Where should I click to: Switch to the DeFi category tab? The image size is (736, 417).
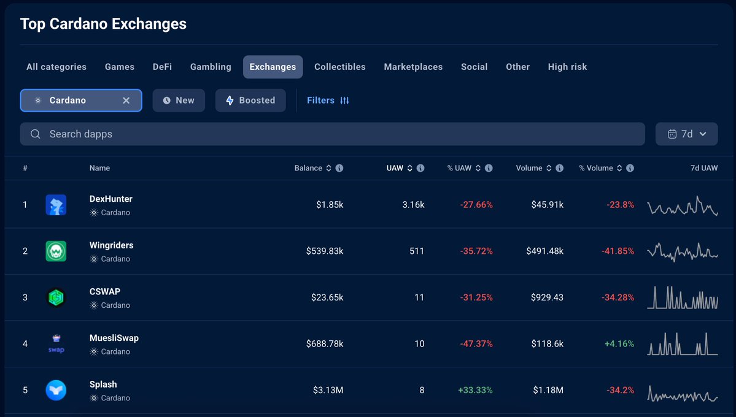pos(163,67)
